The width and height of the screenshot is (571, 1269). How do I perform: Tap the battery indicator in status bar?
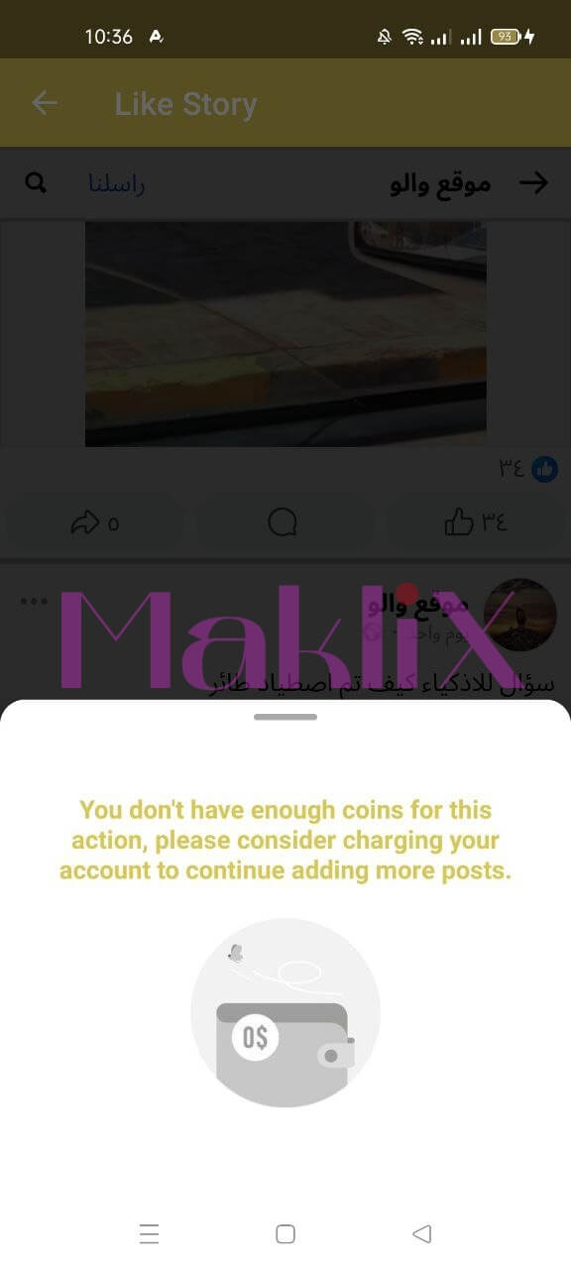[506, 37]
